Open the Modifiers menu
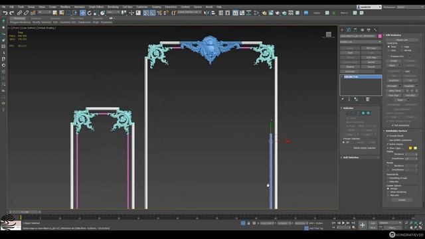425x239 pixels. coord(65,7)
